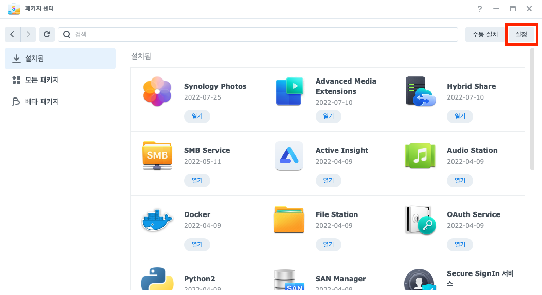This screenshot has height=295, width=542.
Task: Click the SAN Manager database icon
Action: [289, 280]
